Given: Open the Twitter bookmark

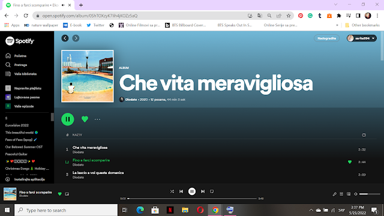Looking at the screenshot, I should (95, 25).
